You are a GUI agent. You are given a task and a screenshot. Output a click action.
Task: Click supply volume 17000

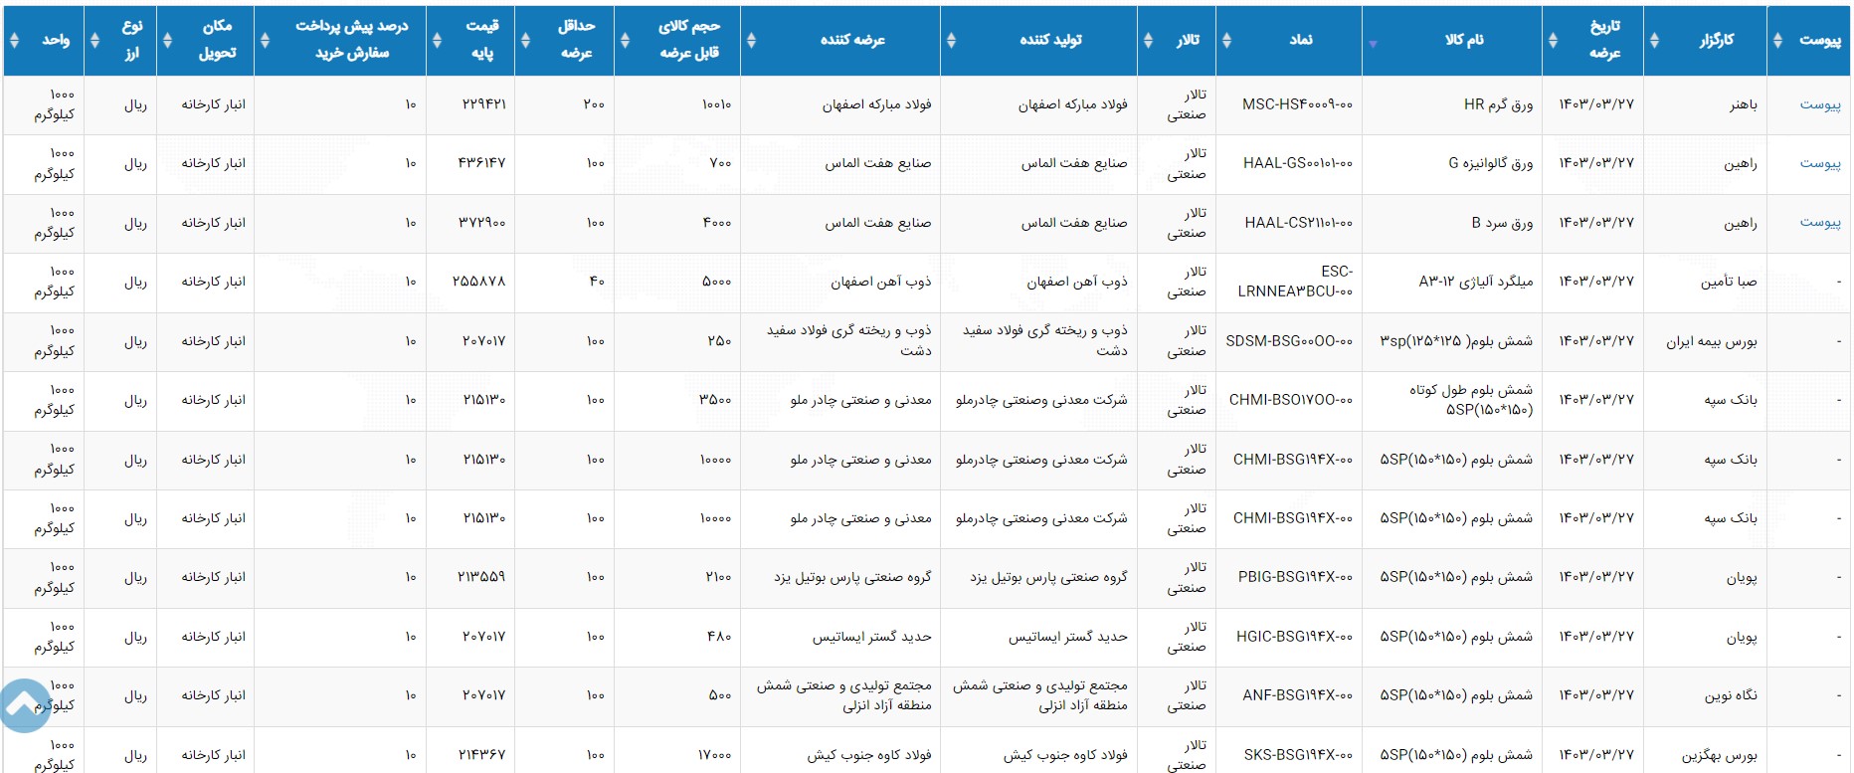[x=715, y=755]
